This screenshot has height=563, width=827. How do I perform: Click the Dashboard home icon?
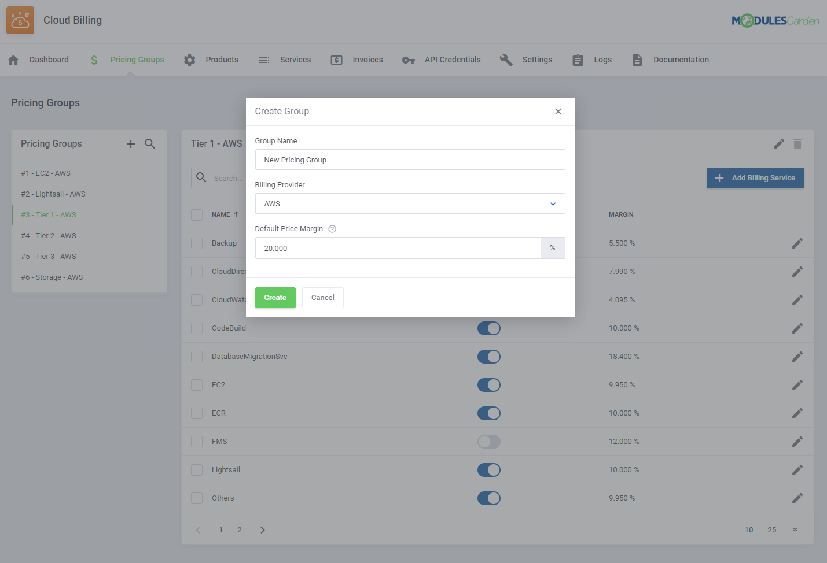14,60
